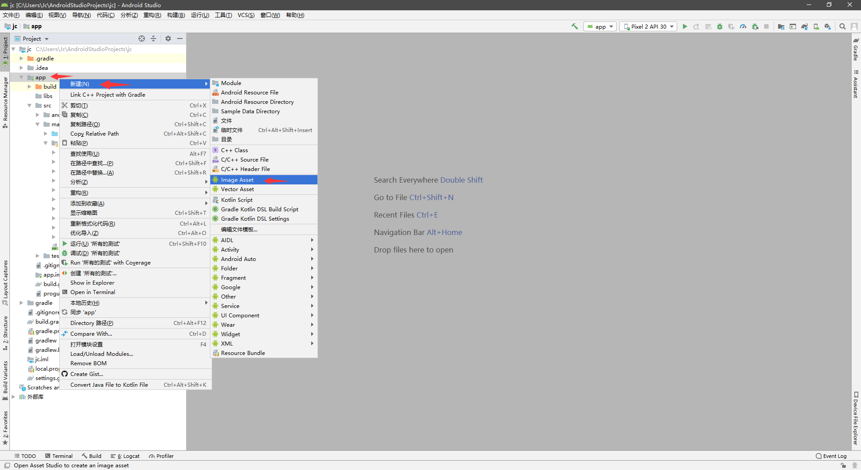Open the Profiler tool window tab
This screenshot has height=470, width=861.
click(x=161, y=456)
